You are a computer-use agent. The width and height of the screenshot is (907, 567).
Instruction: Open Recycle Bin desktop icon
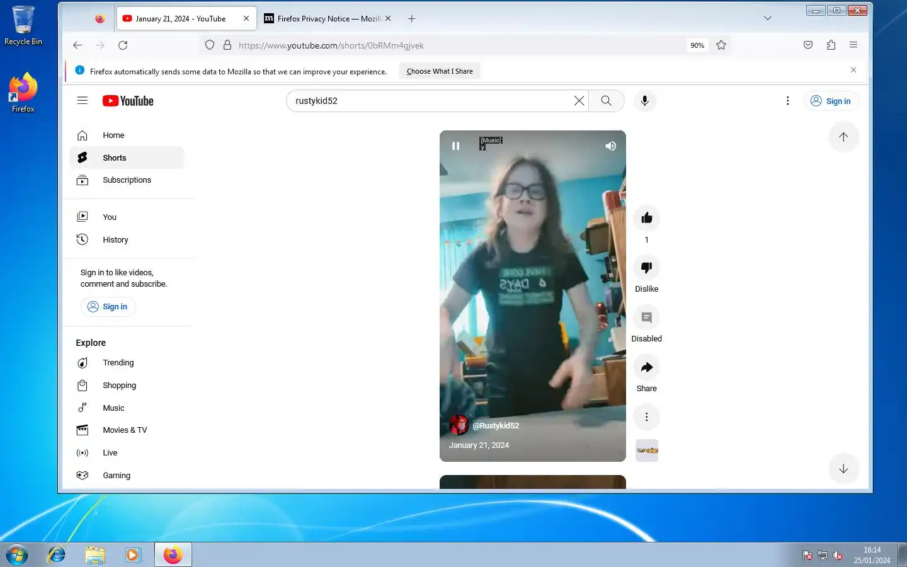(23, 26)
